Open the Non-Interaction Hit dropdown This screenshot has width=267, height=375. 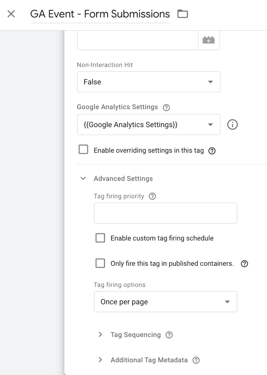pos(148,82)
